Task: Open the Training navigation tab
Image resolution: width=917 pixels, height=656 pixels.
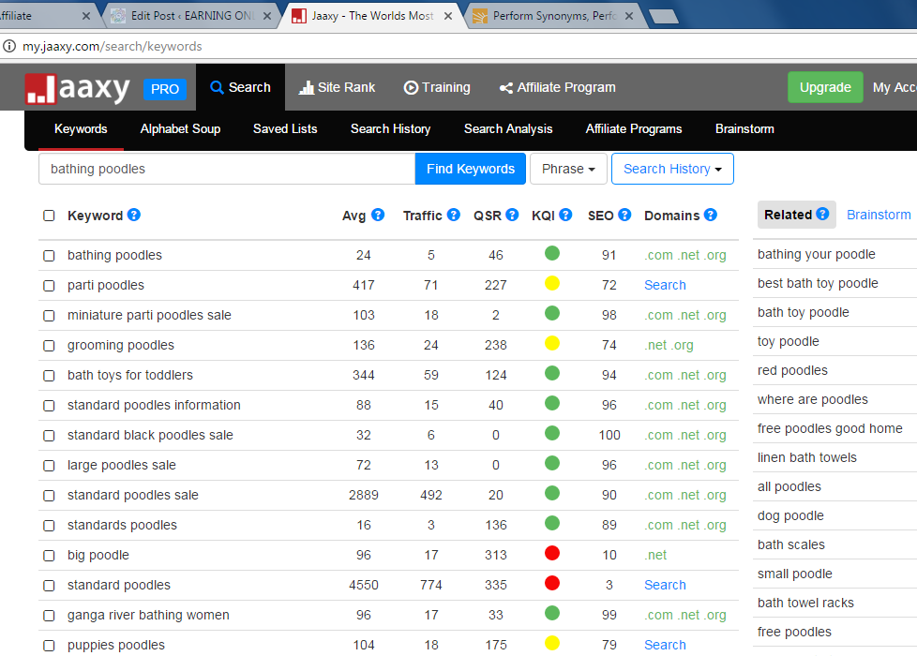Action: click(x=437, y=87)
